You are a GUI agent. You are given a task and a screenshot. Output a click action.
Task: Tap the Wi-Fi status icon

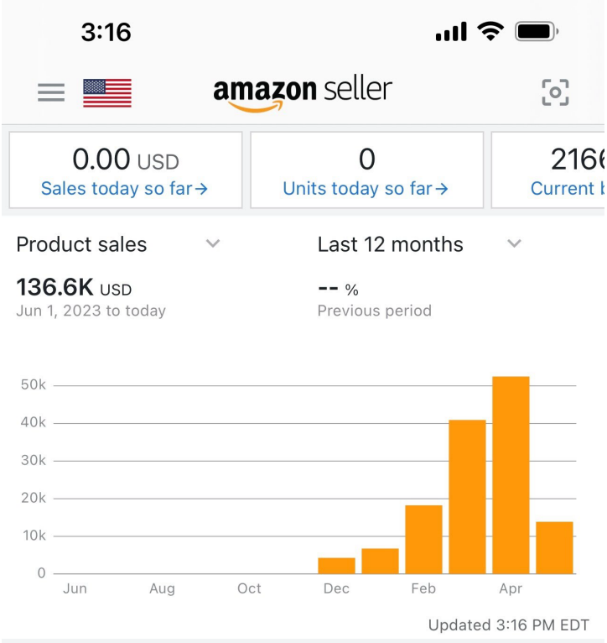pos(485,32)
